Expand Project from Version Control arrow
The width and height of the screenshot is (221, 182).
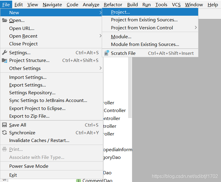point(195,28)
